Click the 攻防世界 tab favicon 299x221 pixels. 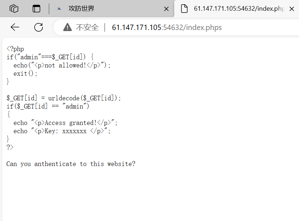[59, 9]
